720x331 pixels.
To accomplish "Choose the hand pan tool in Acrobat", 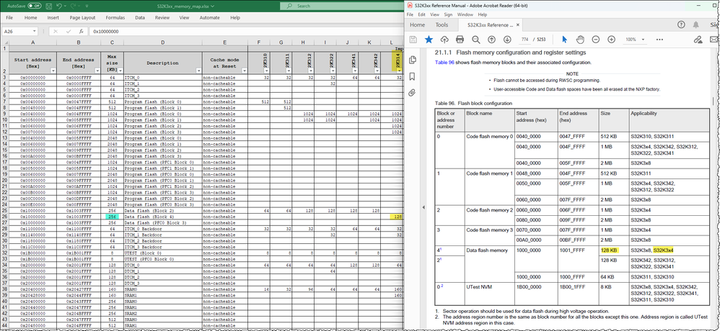I will pos(580,40).
